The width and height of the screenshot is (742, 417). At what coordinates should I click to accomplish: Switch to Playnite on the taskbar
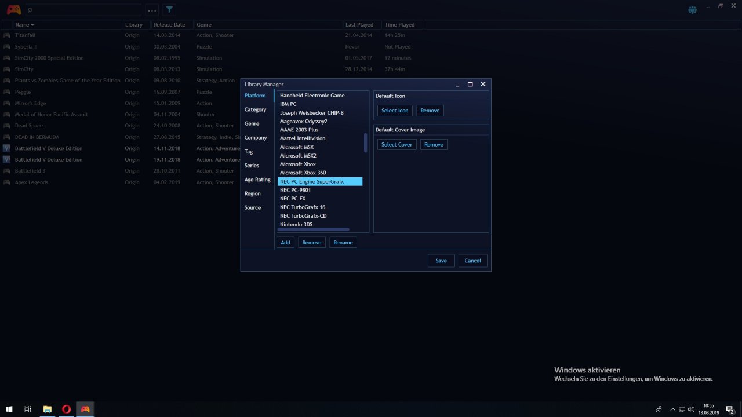pyautogui.click(x=85, y=409)
